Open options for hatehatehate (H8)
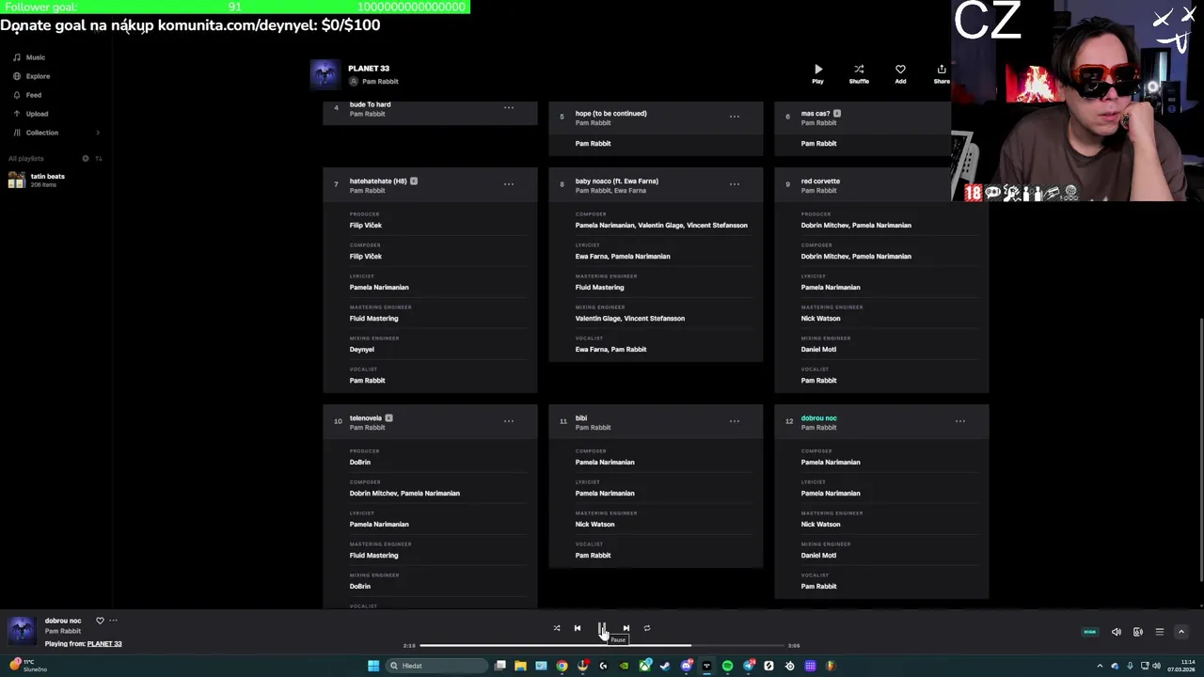 click(509, 184)
